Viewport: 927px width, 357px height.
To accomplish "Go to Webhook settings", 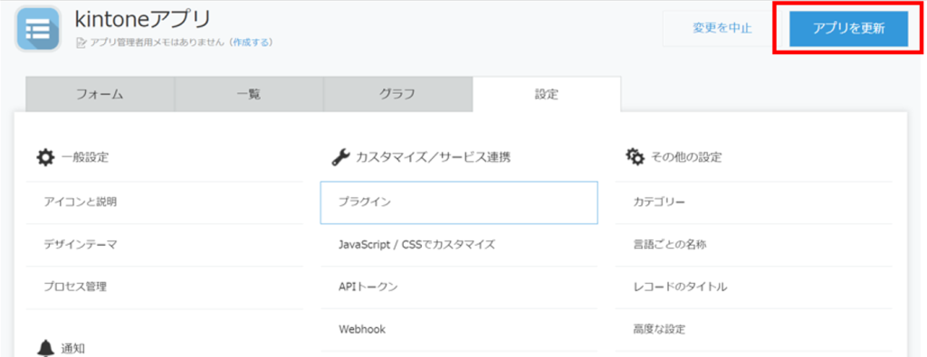I will coord(459,329).
